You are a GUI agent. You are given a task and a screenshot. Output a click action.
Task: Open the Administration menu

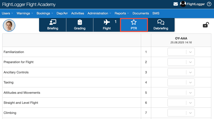pos(99,13)
